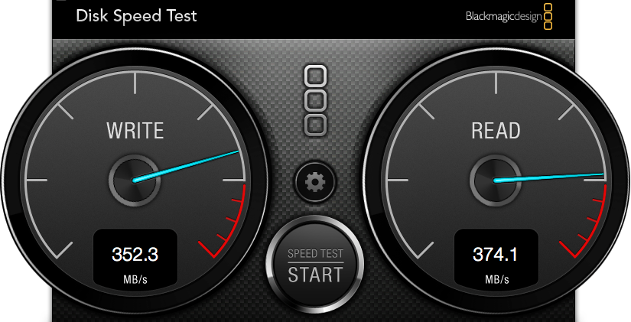Click the top tick mark of WRITE gauge
This screenshot has width=631, height=322.
click(135, 83)
